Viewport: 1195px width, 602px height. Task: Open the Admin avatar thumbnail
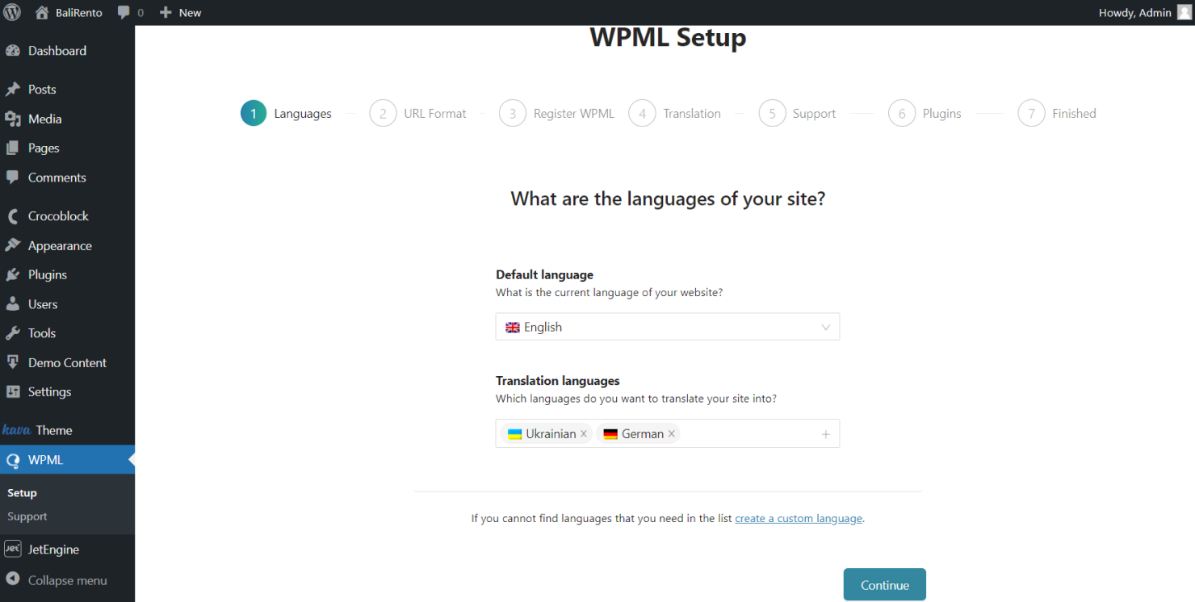(1183, 12)
